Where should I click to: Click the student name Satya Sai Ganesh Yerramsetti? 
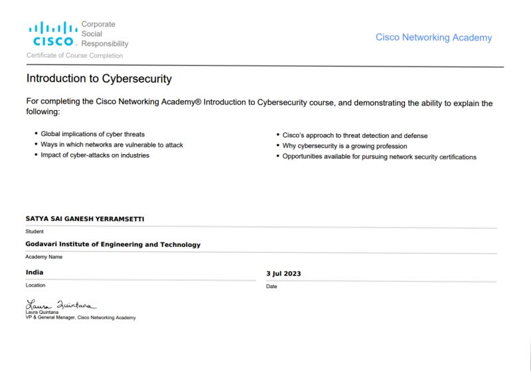pos(85,219)
